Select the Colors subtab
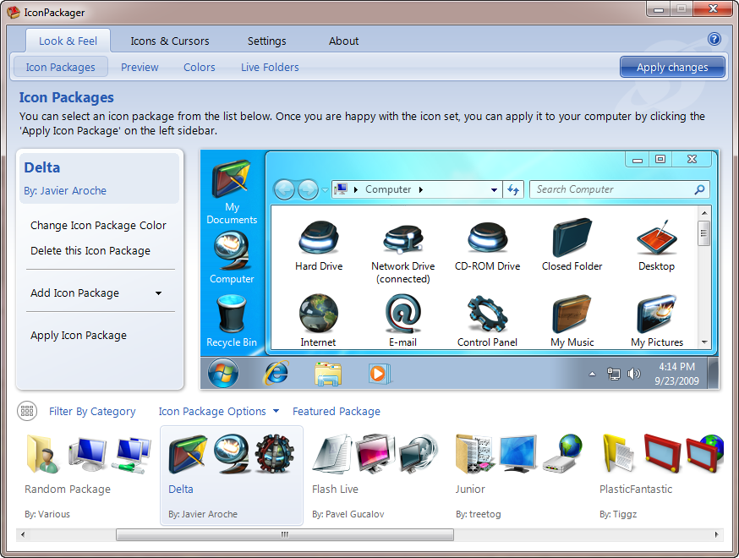This screenshot has height=558, width=739. point(200,67)
